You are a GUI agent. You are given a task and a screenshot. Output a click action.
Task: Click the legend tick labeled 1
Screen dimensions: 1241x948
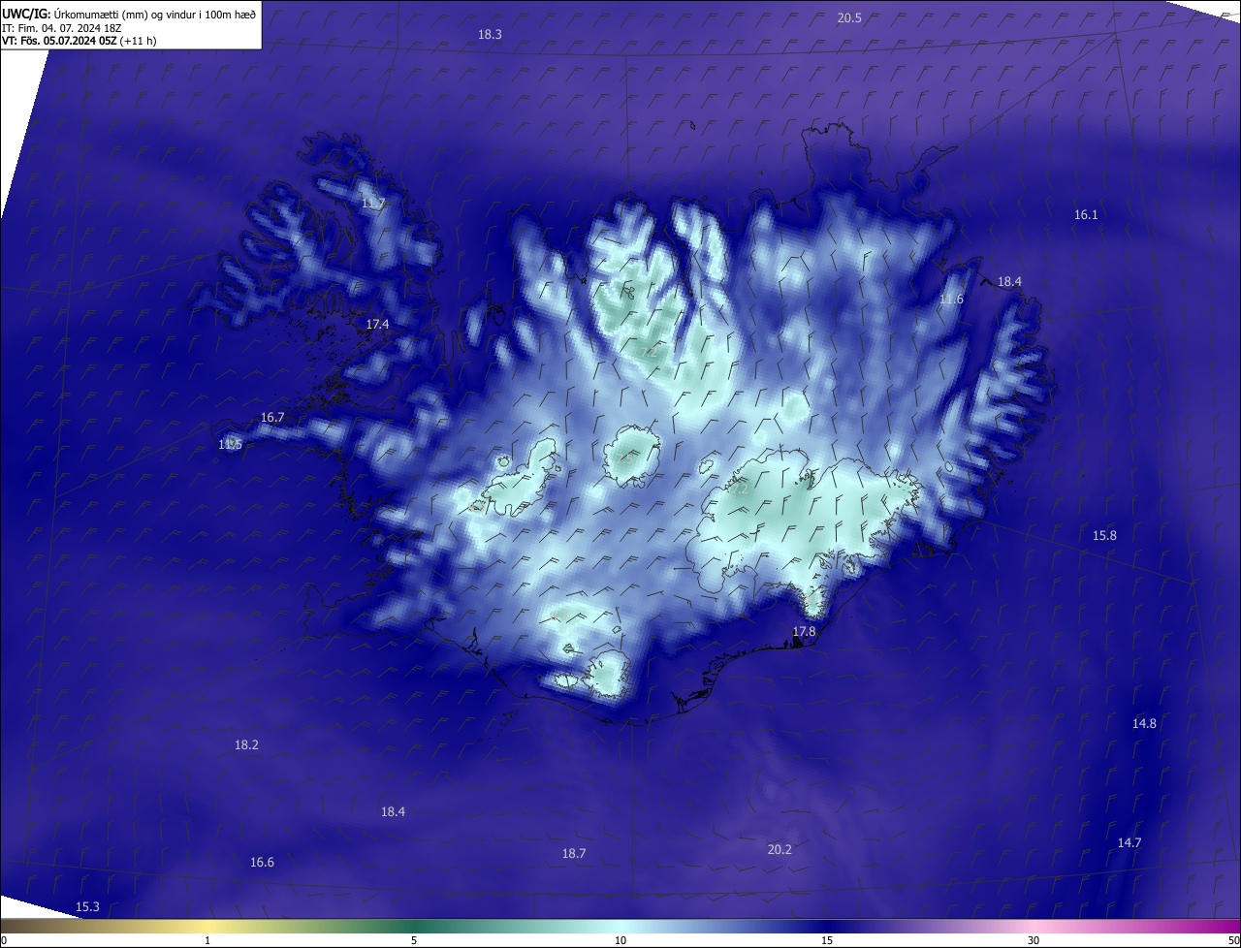coord(207,941)
